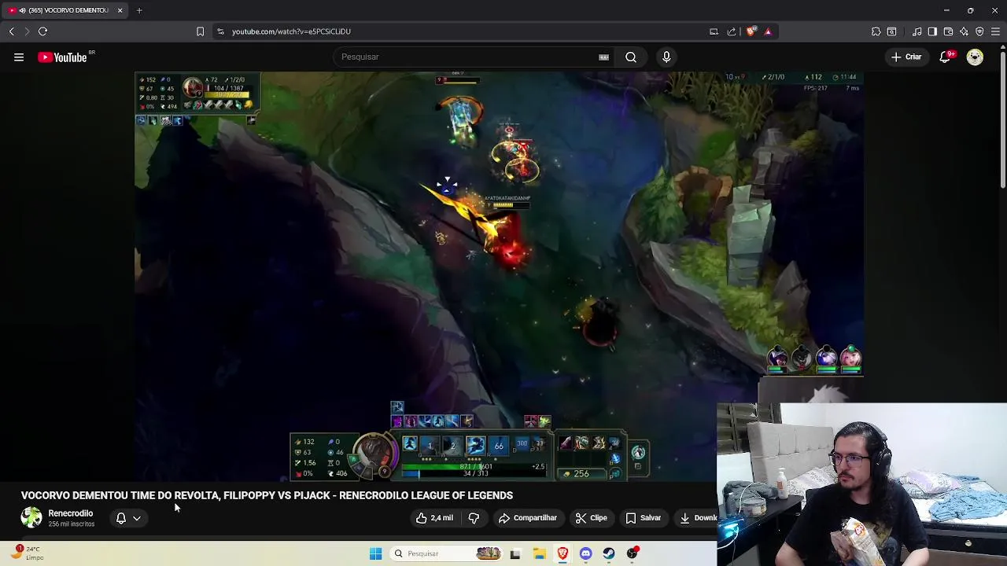Start voice search with microphone icon

pos(666,57)
